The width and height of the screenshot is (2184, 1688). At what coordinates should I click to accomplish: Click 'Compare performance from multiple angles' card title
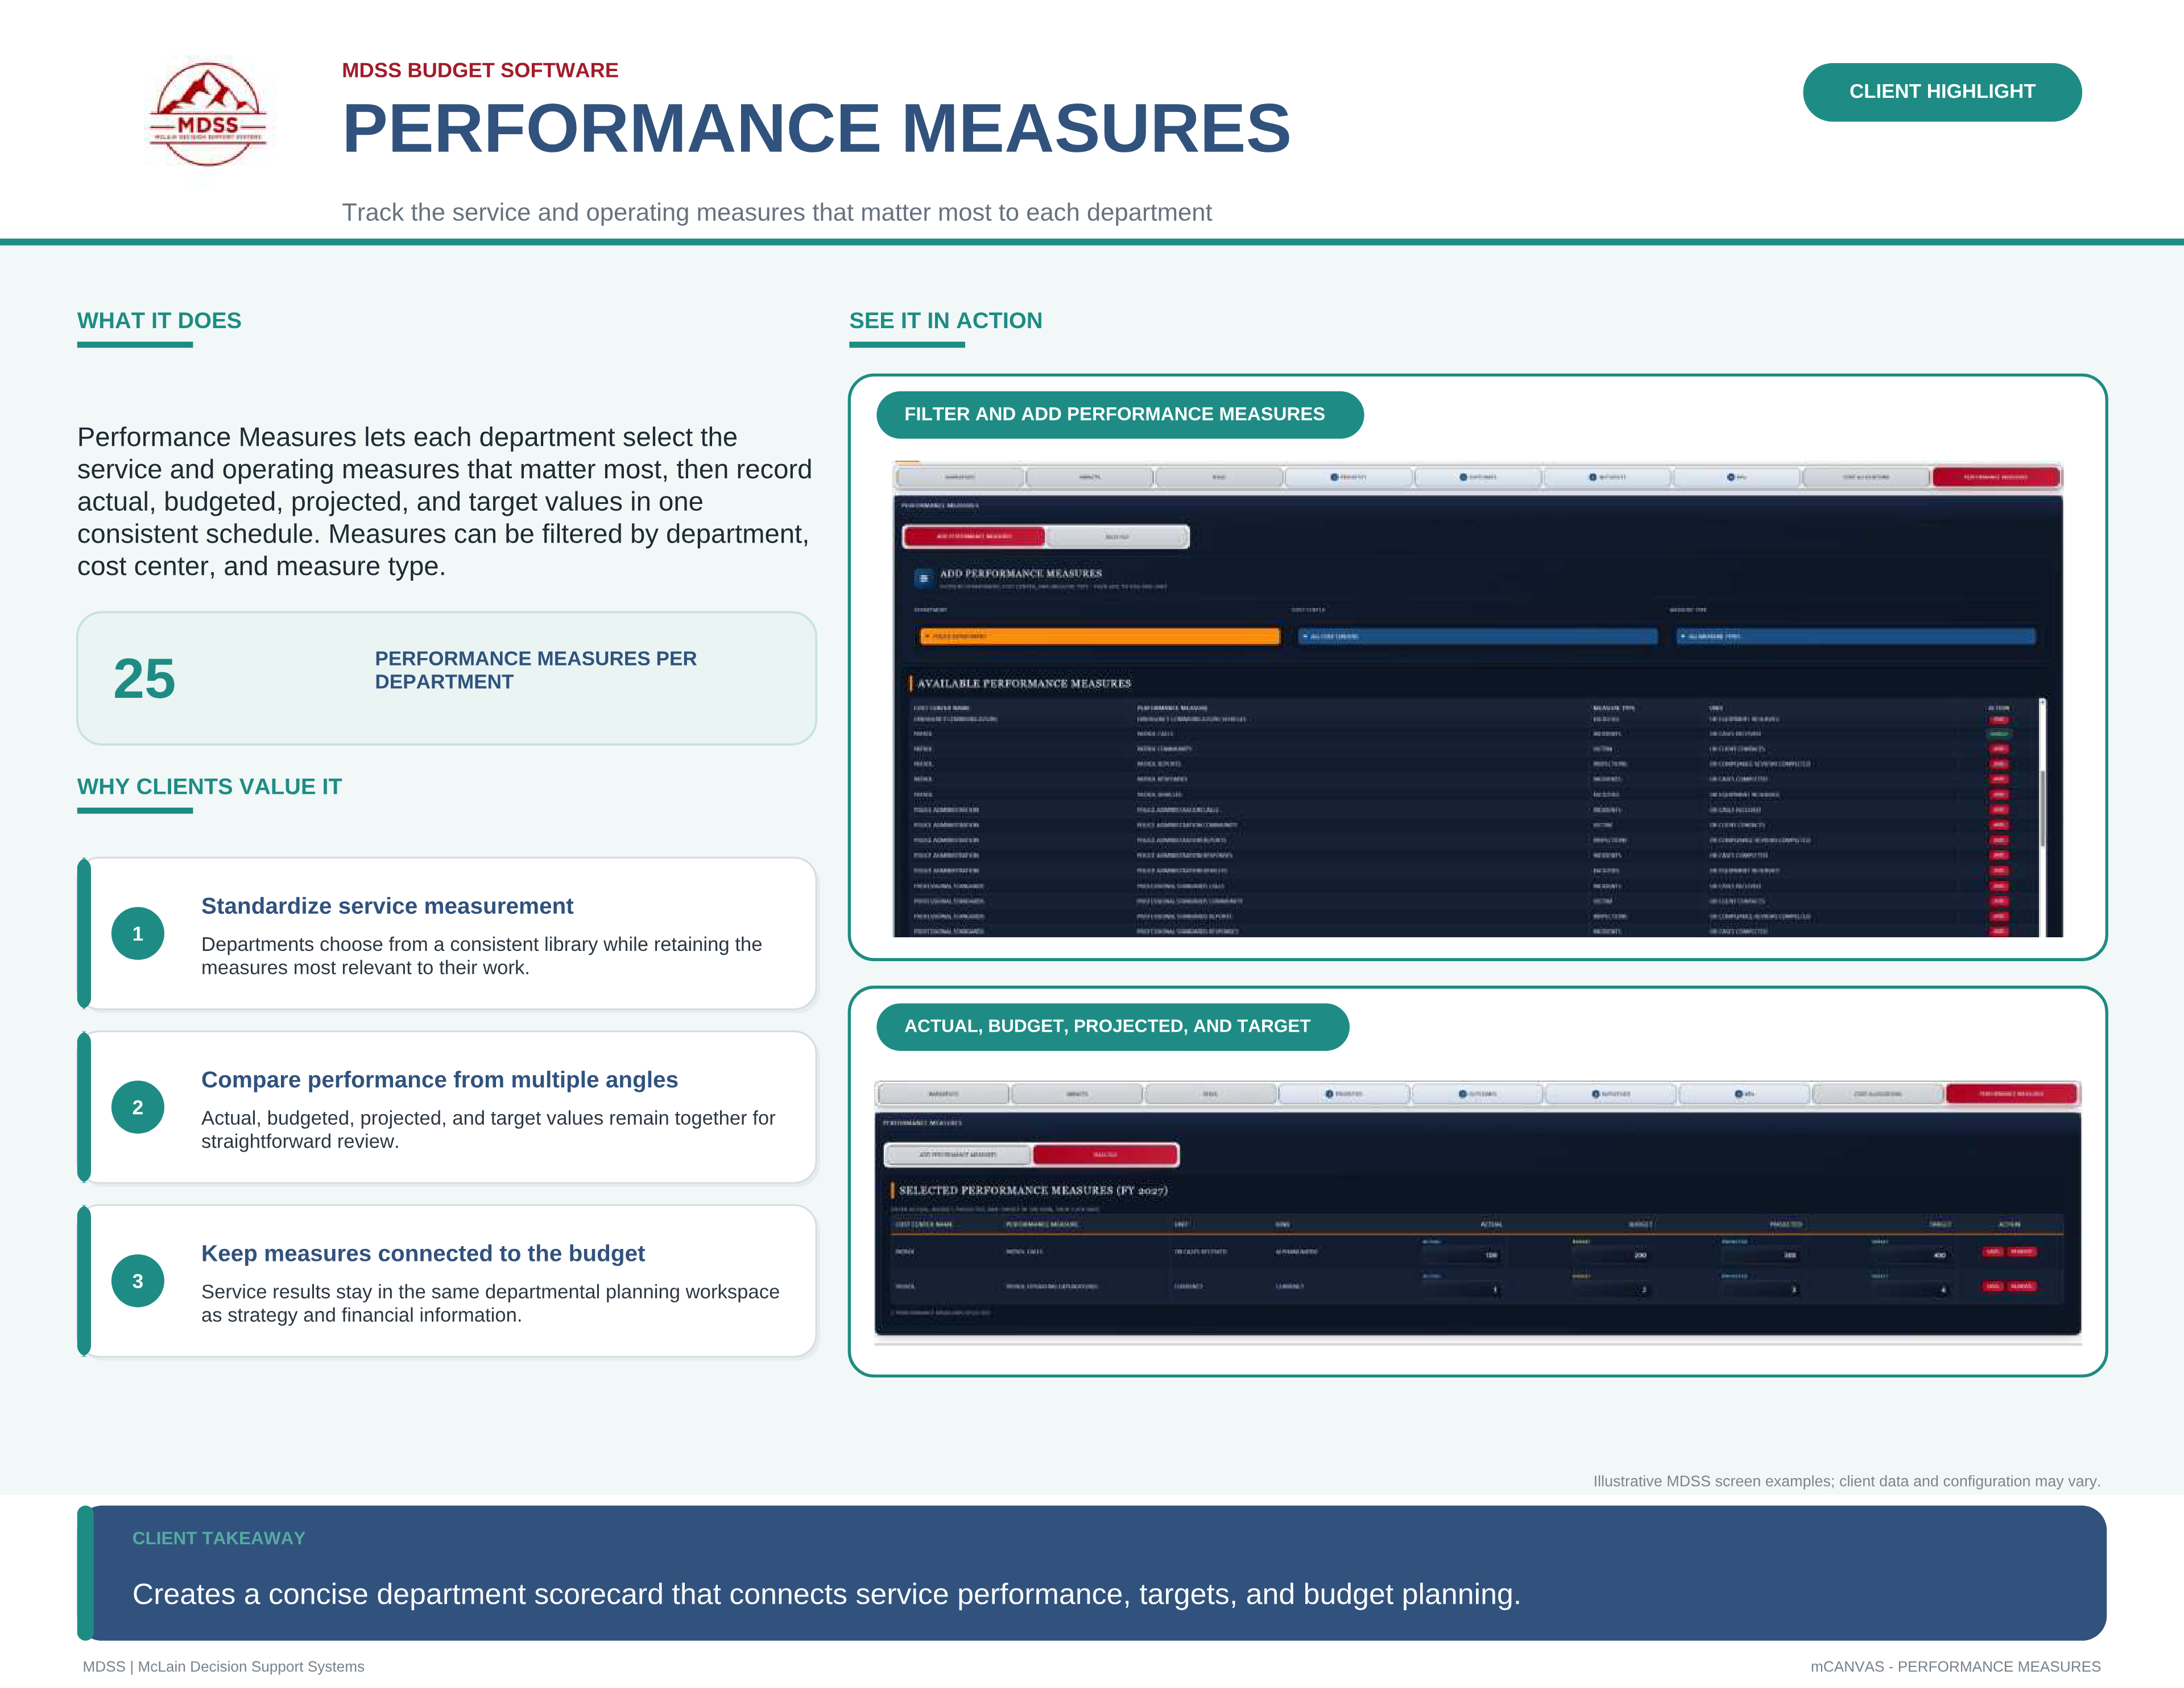tap(439, 1080)
